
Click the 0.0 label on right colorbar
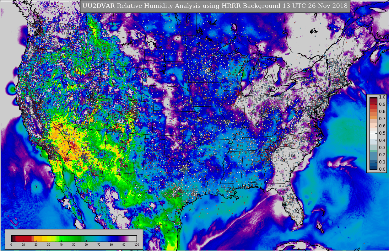(382, 169)
